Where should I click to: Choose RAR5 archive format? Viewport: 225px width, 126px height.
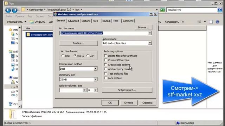tap(75, 56)
